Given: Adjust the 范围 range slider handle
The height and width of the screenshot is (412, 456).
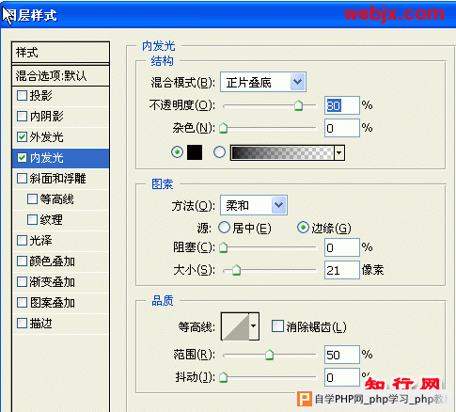Looking at the screenshot, I should click(x=269, y=355).
